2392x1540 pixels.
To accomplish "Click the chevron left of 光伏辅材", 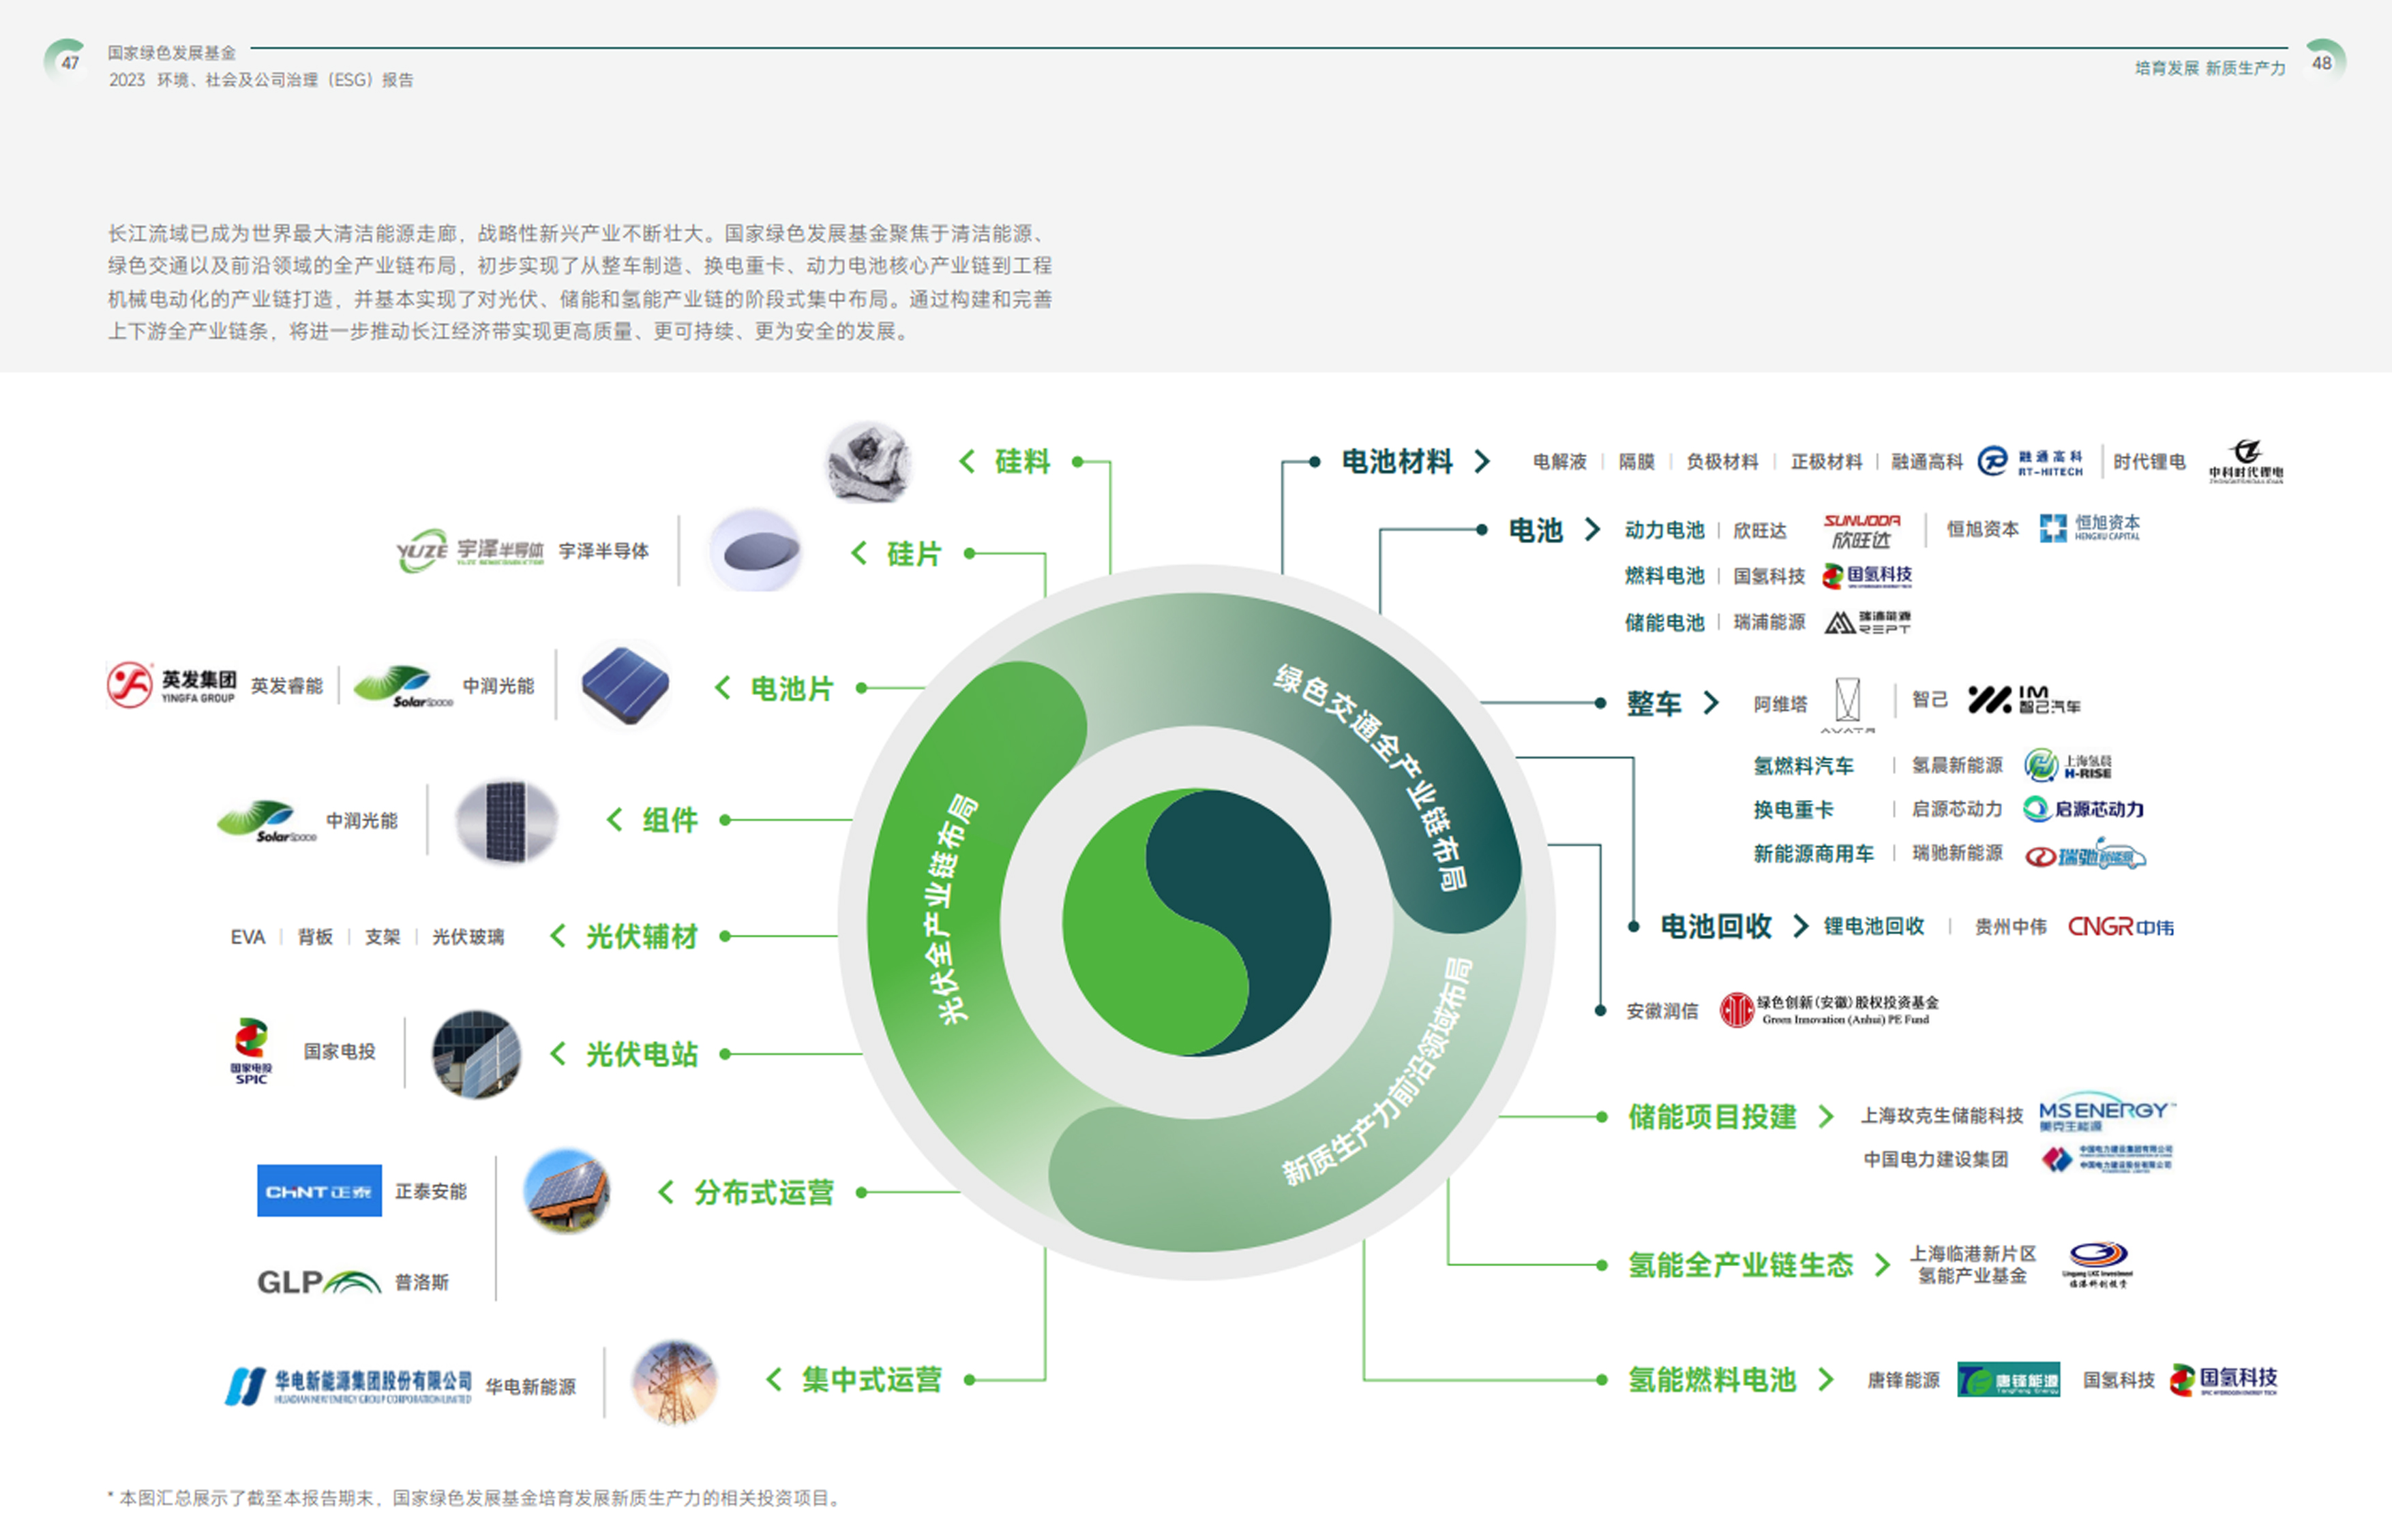I will tap(557, 936).
